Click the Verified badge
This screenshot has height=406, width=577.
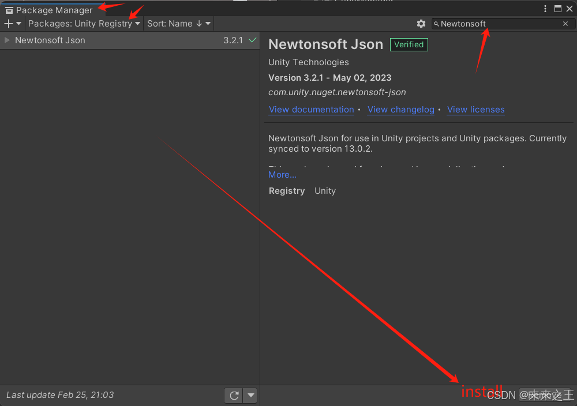[x=409, y=44]
